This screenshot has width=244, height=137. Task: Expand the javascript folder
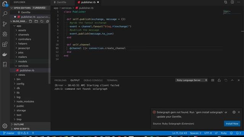30,48
